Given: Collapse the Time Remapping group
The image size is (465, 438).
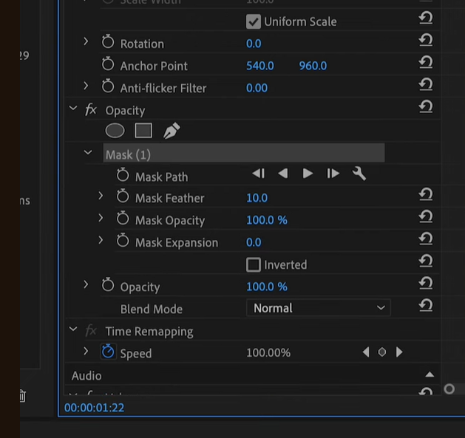Looking at the screenshot, I should (x=73, y=329).
